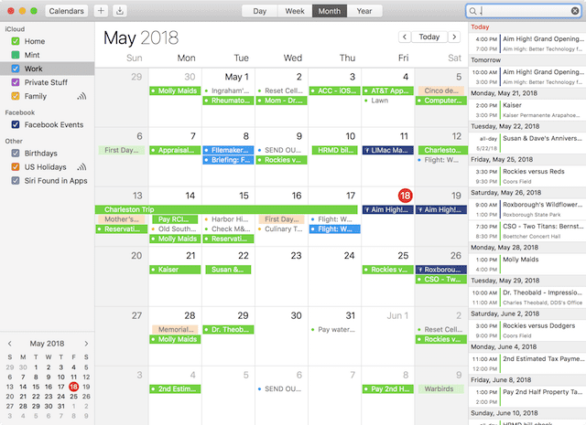Click inside the search input field
This screenshot has width=586, height=425.
tap(524, 11)
